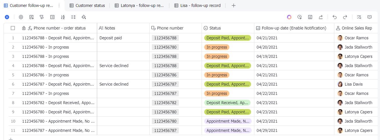The width and height of the screenshot is (380, 140).
Task: Open the Status column header menu
Action: [215, 28]
